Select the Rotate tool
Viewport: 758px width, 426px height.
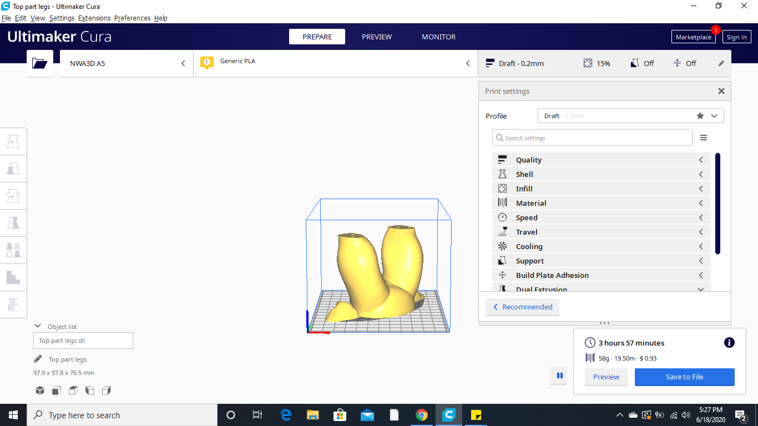tap(13, 195)
